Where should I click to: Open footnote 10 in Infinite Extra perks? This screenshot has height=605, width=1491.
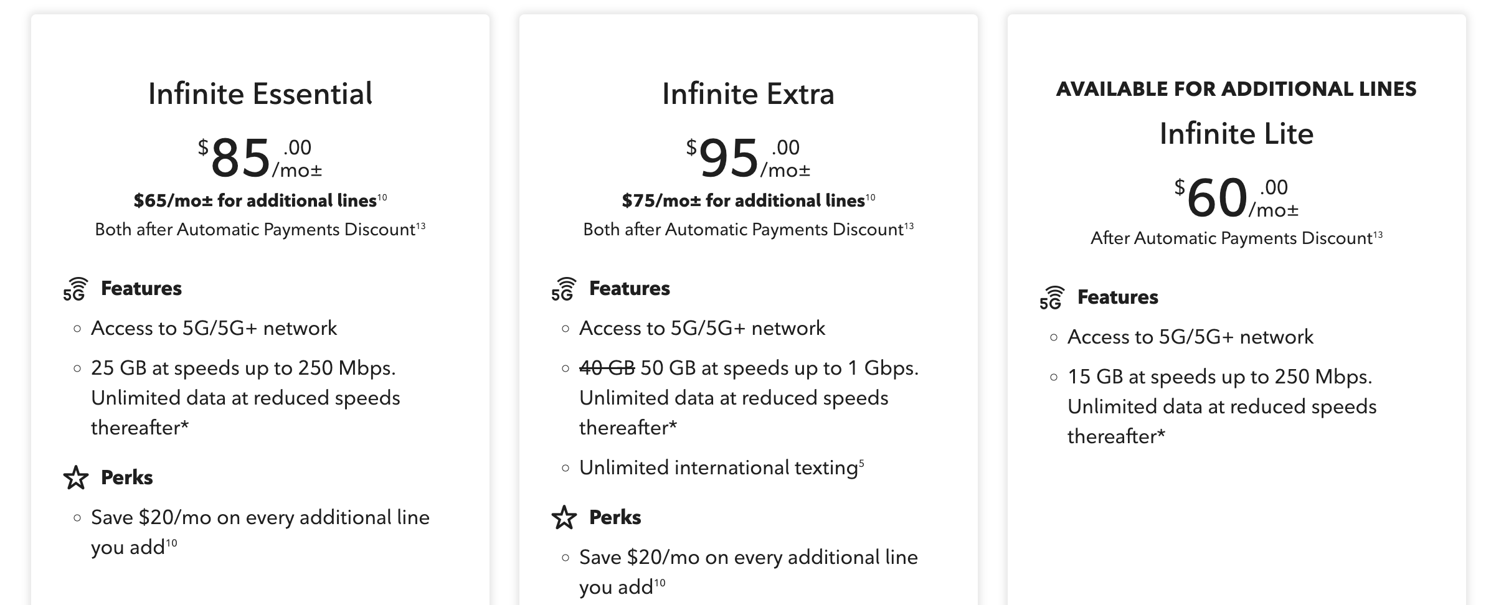pyautogui.click(x=660, y=583)
